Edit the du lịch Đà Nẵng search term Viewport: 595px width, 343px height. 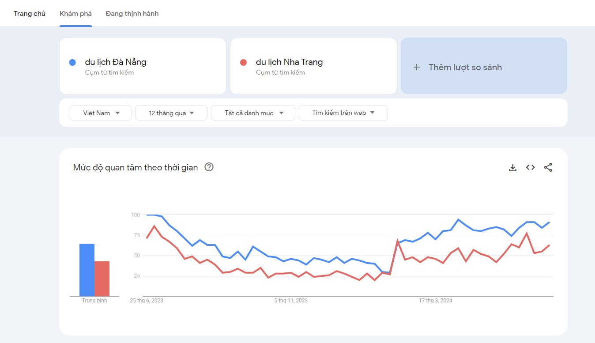tap(116, 62)
